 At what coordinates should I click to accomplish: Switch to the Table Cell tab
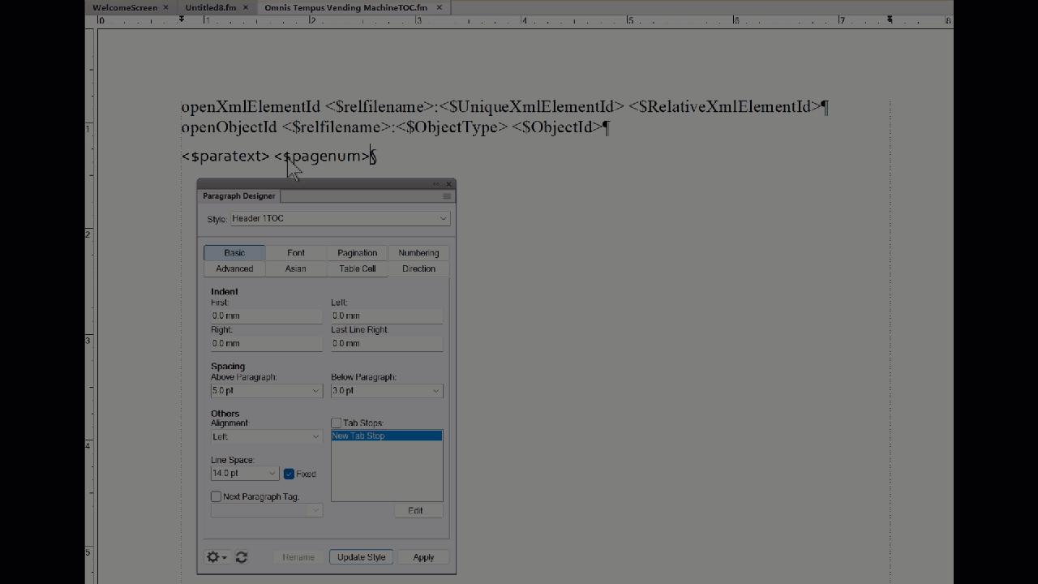tap(357, 268)
